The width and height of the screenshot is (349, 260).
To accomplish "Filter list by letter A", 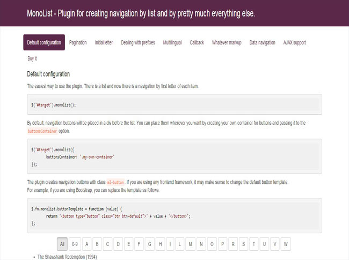I will pos(87,244).
